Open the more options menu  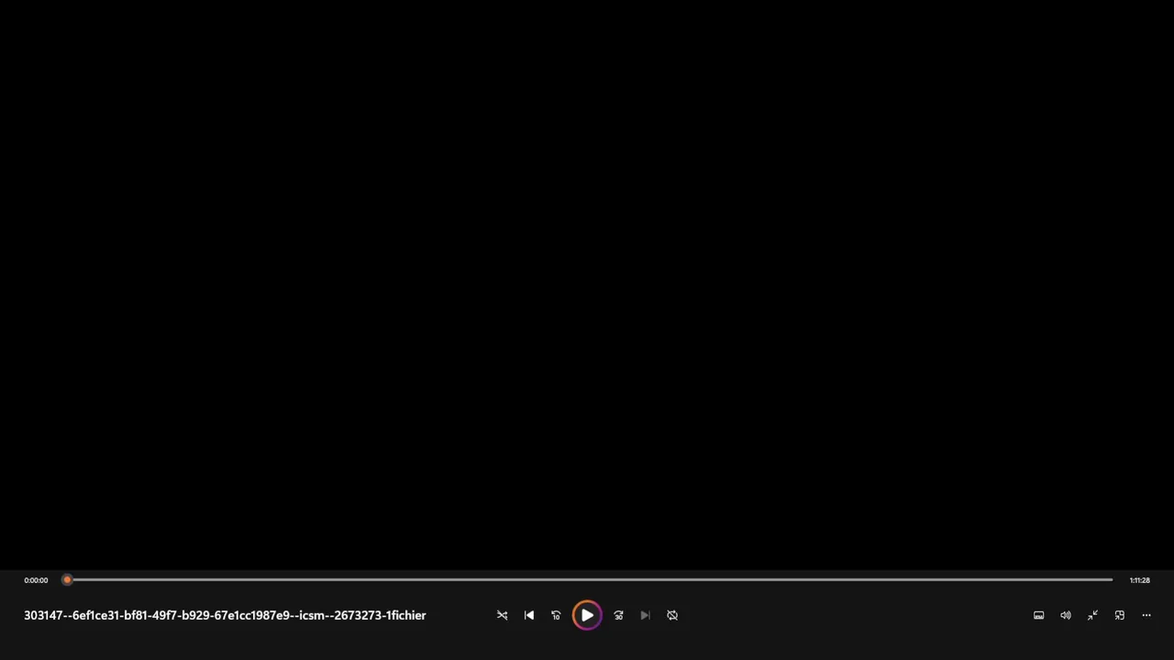1146,615
